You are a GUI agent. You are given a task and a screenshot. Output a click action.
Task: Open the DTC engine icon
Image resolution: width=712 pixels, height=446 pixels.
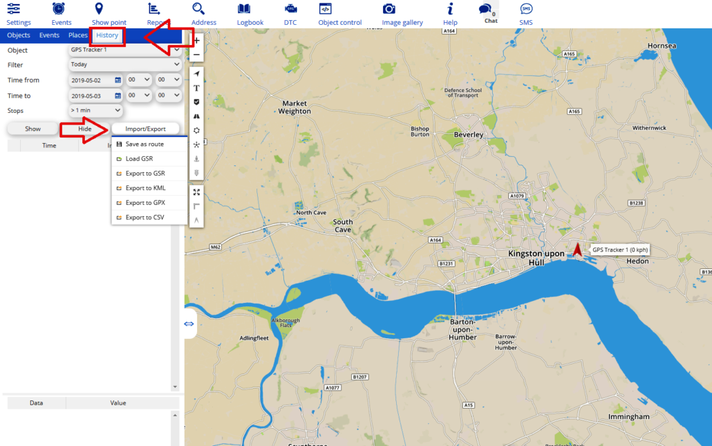[x=290, y=8]
